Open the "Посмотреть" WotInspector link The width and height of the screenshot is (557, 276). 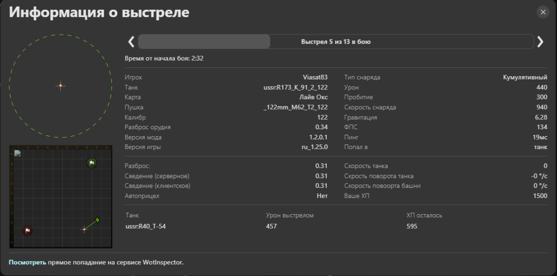click(x=27, y=263)
